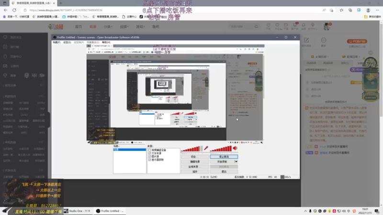Click the browser refresh icon
This screenshot has width=383, height=215.
click(x=14, y=10)
